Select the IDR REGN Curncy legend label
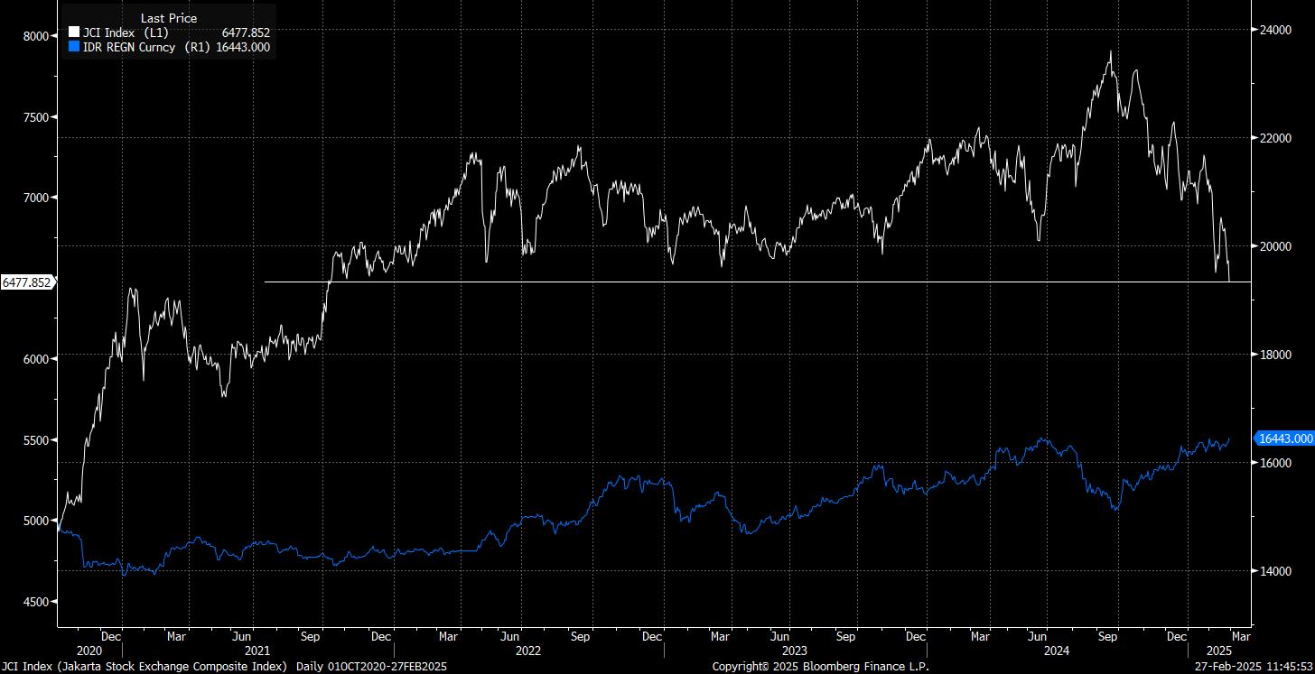 point(142,47)
